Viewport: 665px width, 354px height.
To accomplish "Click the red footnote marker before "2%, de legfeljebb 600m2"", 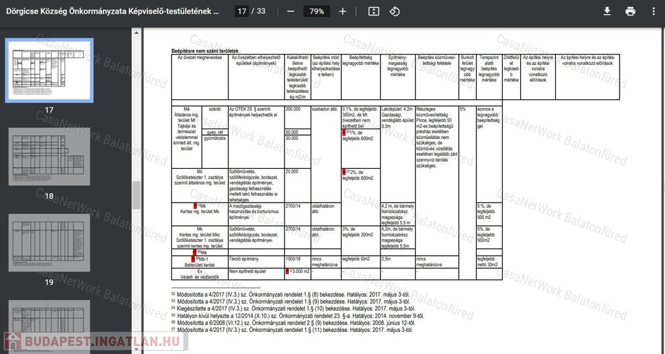I will point(344,172).
